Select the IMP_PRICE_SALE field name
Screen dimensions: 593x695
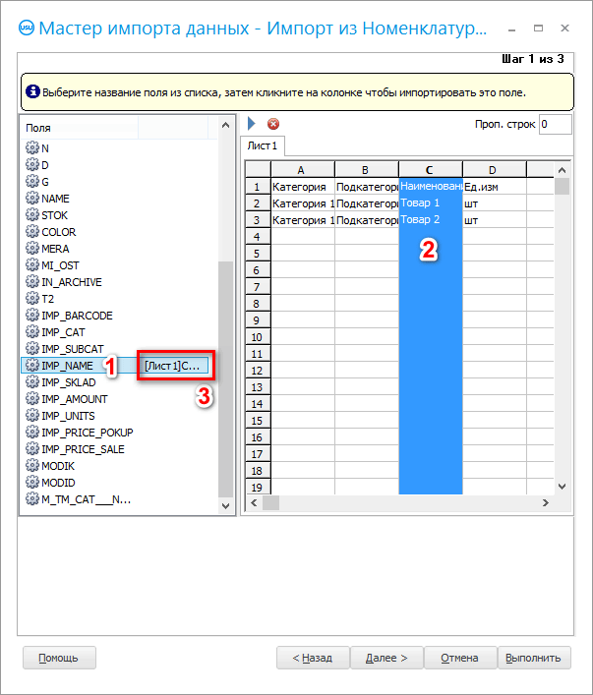coord(83,449)
